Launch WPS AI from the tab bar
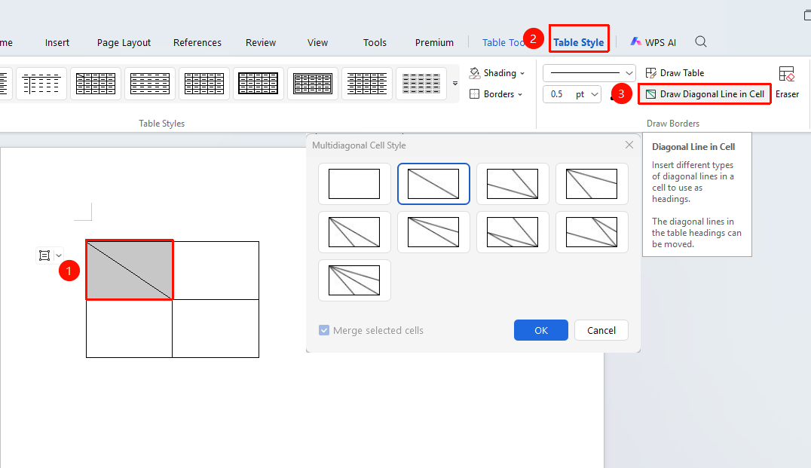 pos(653,42)
